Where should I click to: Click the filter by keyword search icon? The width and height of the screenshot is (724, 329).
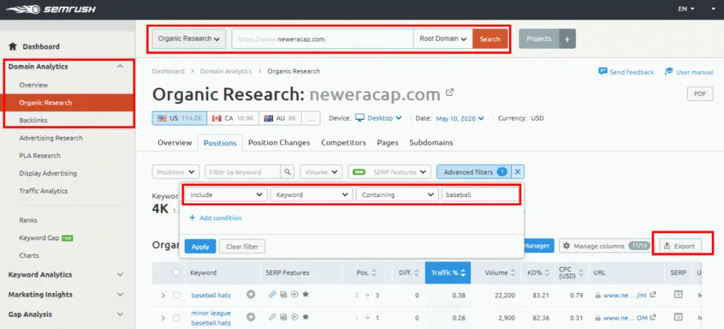[288, 172]
